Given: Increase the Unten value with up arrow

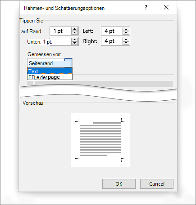Looking at the screenshot, I should point(74,40).
